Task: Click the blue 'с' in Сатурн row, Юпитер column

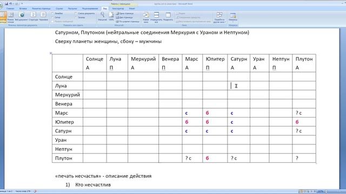Action: pyautogui.click(x=207, y=131)
